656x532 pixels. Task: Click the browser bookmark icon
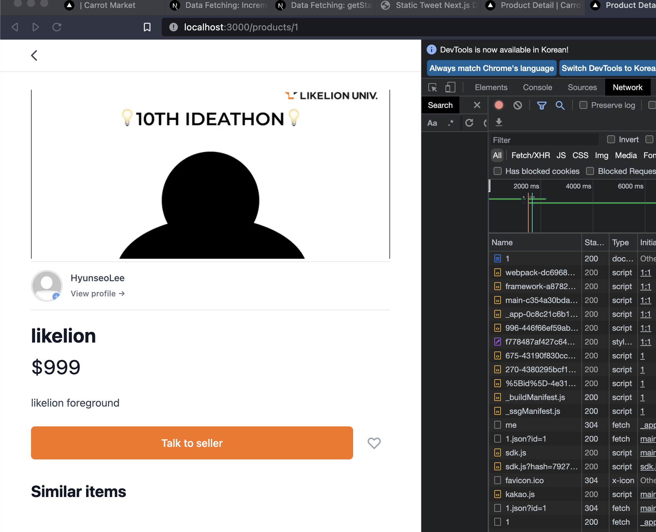[147, 27]
